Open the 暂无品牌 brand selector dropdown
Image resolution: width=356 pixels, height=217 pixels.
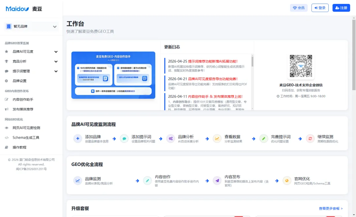[31, 27]
